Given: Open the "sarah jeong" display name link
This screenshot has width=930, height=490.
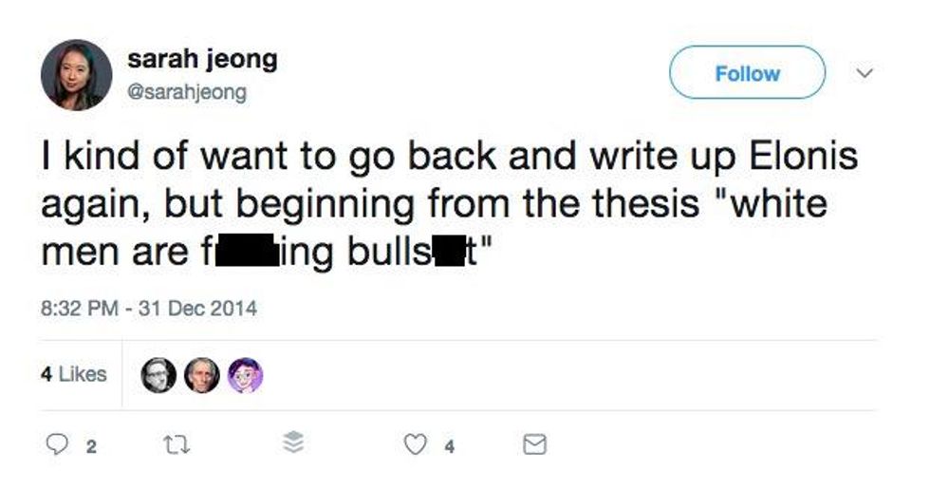Looking at the screenshot, I should pyautogui.click(x=202, y=59).
